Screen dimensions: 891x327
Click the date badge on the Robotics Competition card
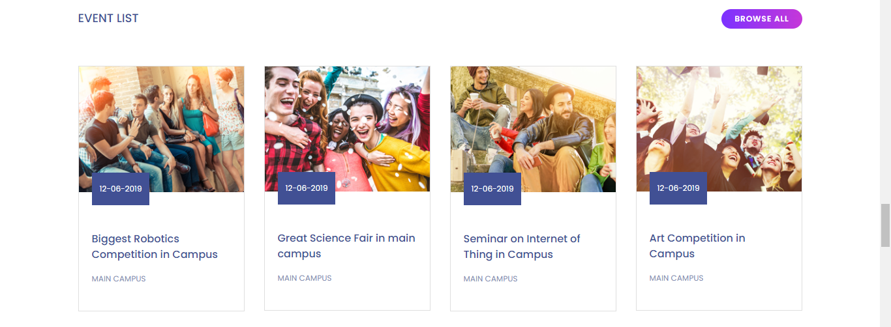[121, 189]
